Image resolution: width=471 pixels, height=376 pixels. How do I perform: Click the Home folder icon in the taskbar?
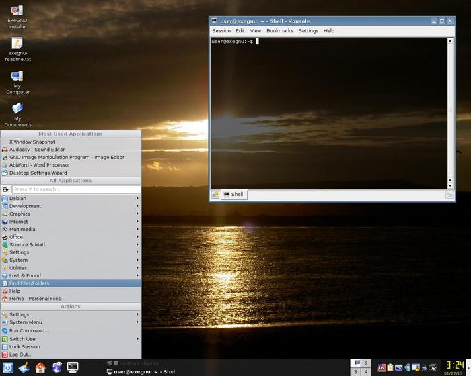point(40,367)
